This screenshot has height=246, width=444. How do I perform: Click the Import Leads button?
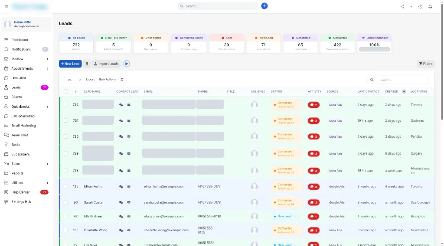tap(106, 64)
